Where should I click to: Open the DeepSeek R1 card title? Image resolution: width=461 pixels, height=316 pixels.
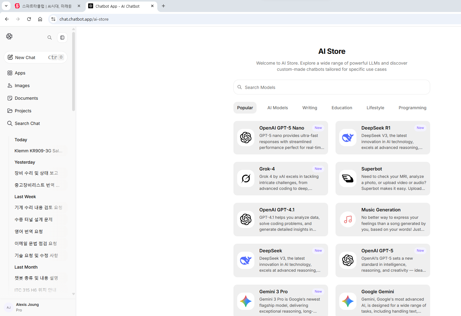[376, 128]
